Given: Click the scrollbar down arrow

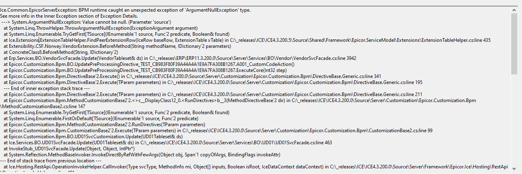Looking at the screenshot, I should click(514, 170).
